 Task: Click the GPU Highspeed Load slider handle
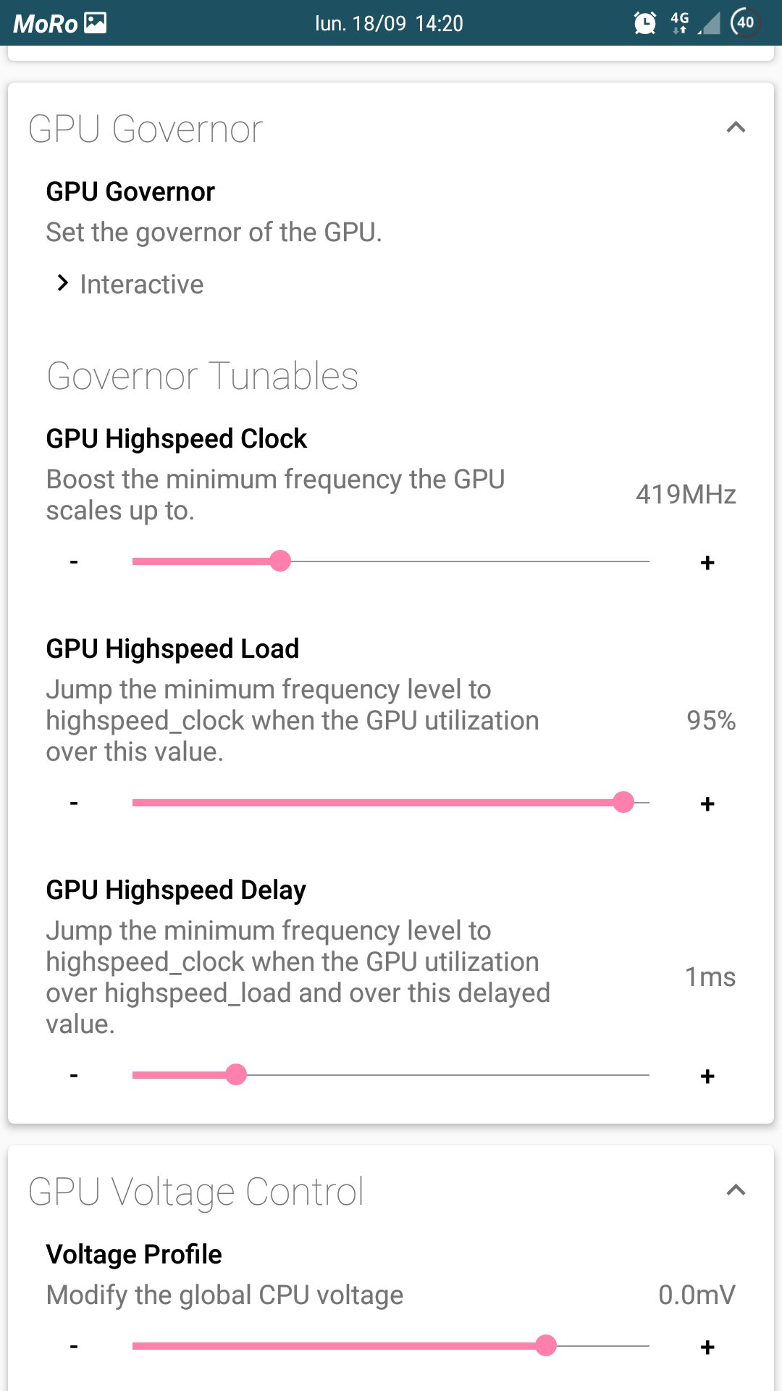[x=623, y=802]
